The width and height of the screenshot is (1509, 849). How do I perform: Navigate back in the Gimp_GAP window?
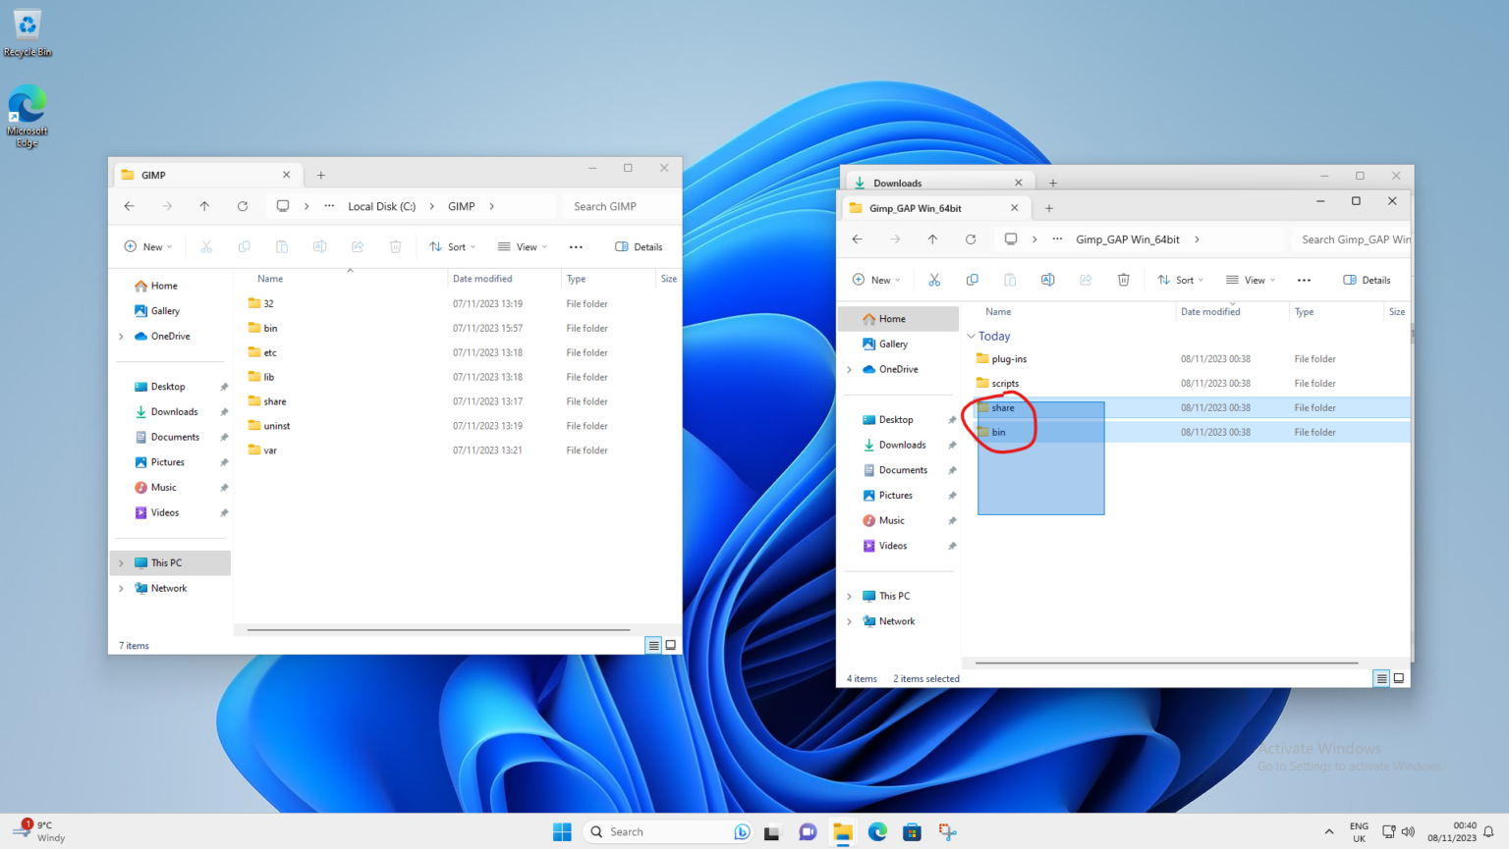pyautogui.click(x=857, y=239)
